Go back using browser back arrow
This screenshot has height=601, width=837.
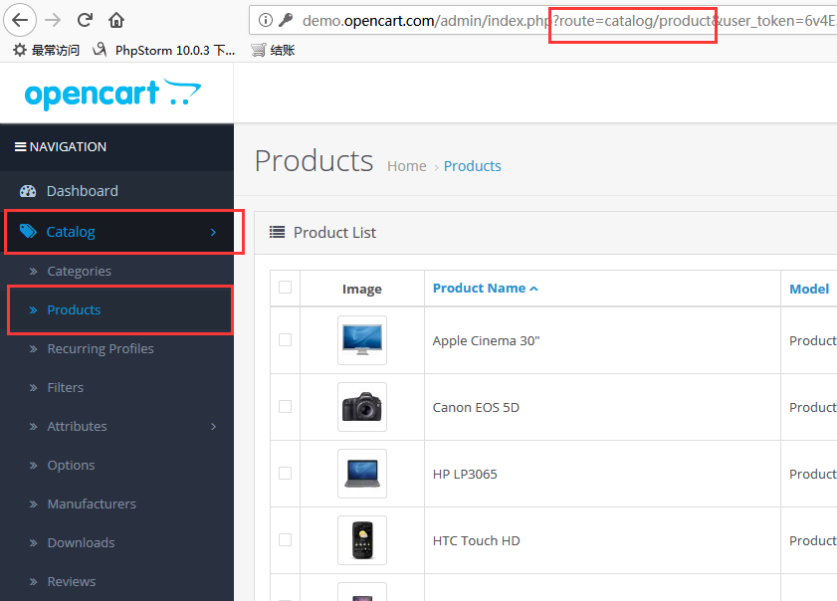click(20, 20)
